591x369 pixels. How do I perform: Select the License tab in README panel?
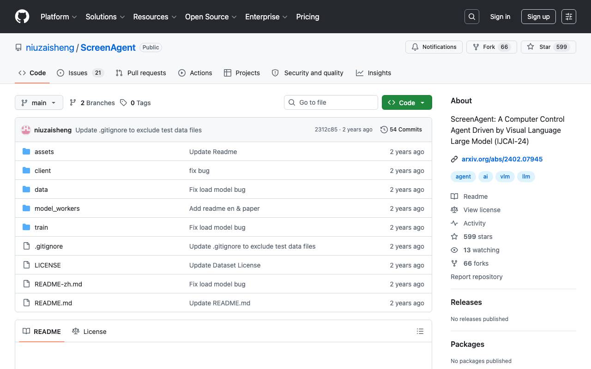pyautogui.click(x=90, y=331)
